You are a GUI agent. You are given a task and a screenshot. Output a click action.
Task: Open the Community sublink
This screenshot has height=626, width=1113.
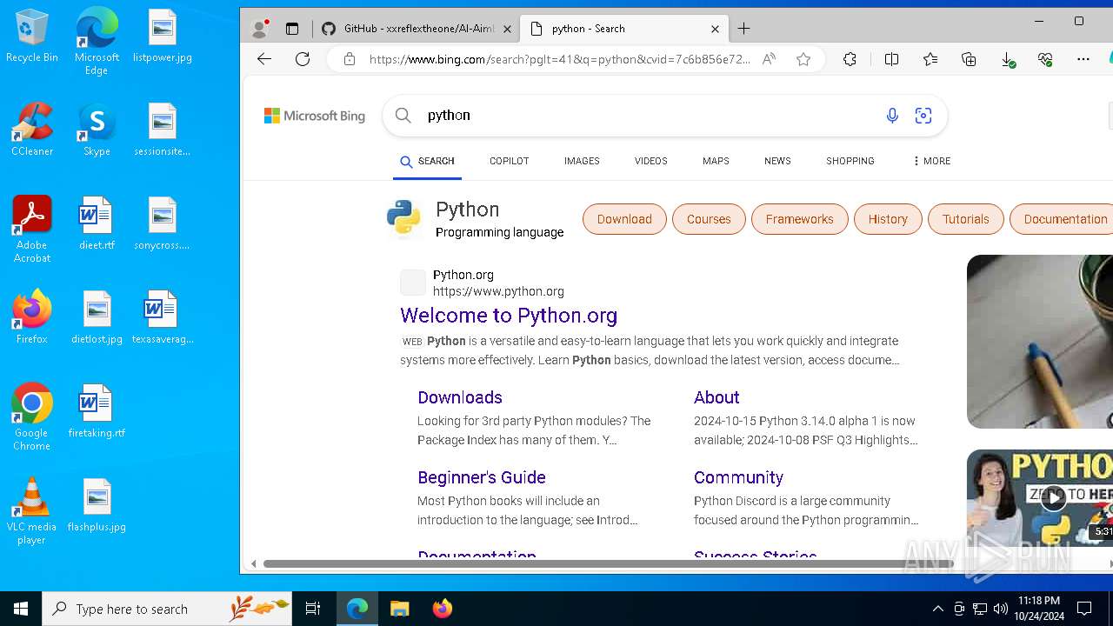tap(738, 477)
